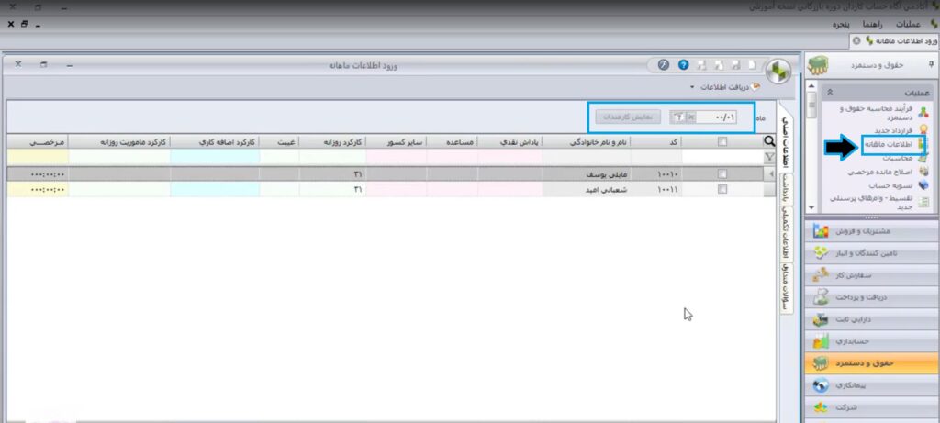Open the عملیات menu
The image size is (940, 423).
coord(908,25)
